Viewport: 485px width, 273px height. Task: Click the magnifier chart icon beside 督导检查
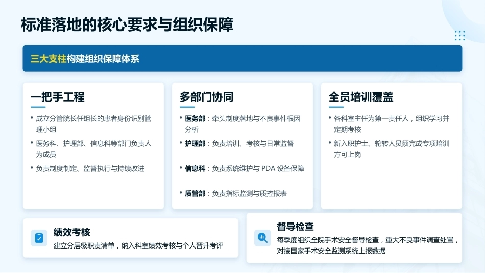point(262,238)
